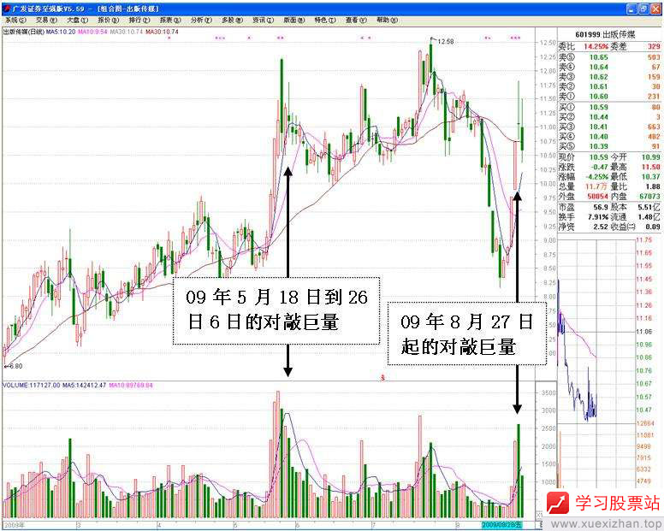Click the 委差 value 329
This screenshot has height=531, width=664.
(654, 46)
